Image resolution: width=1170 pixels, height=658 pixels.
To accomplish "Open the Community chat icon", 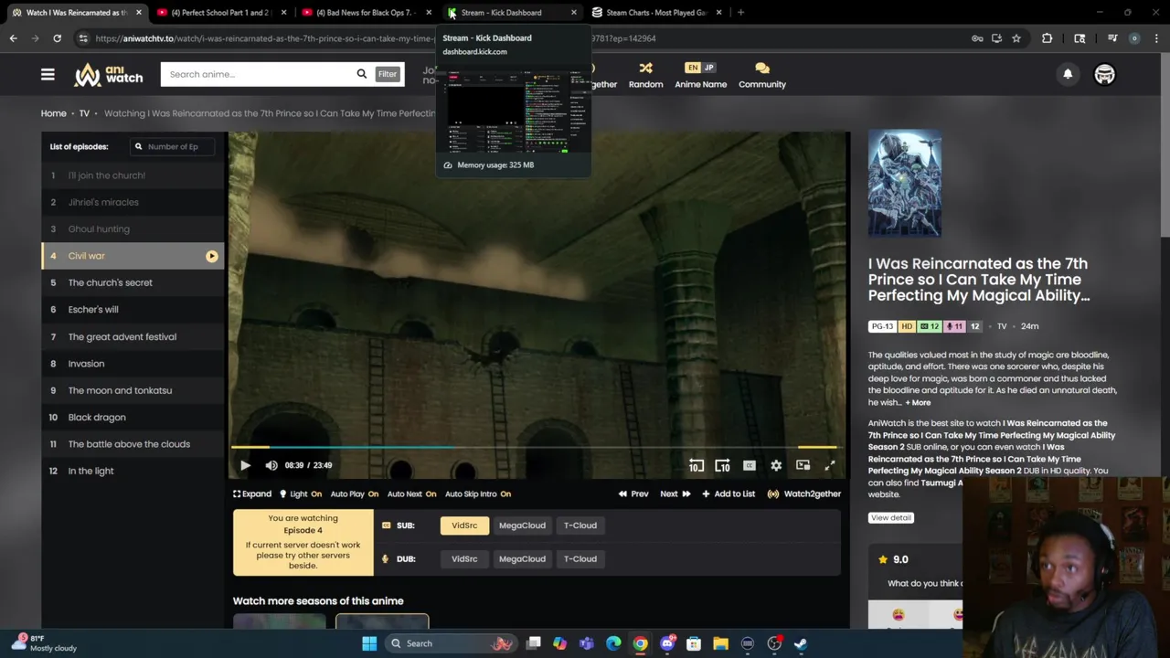I will click(762, 69).
